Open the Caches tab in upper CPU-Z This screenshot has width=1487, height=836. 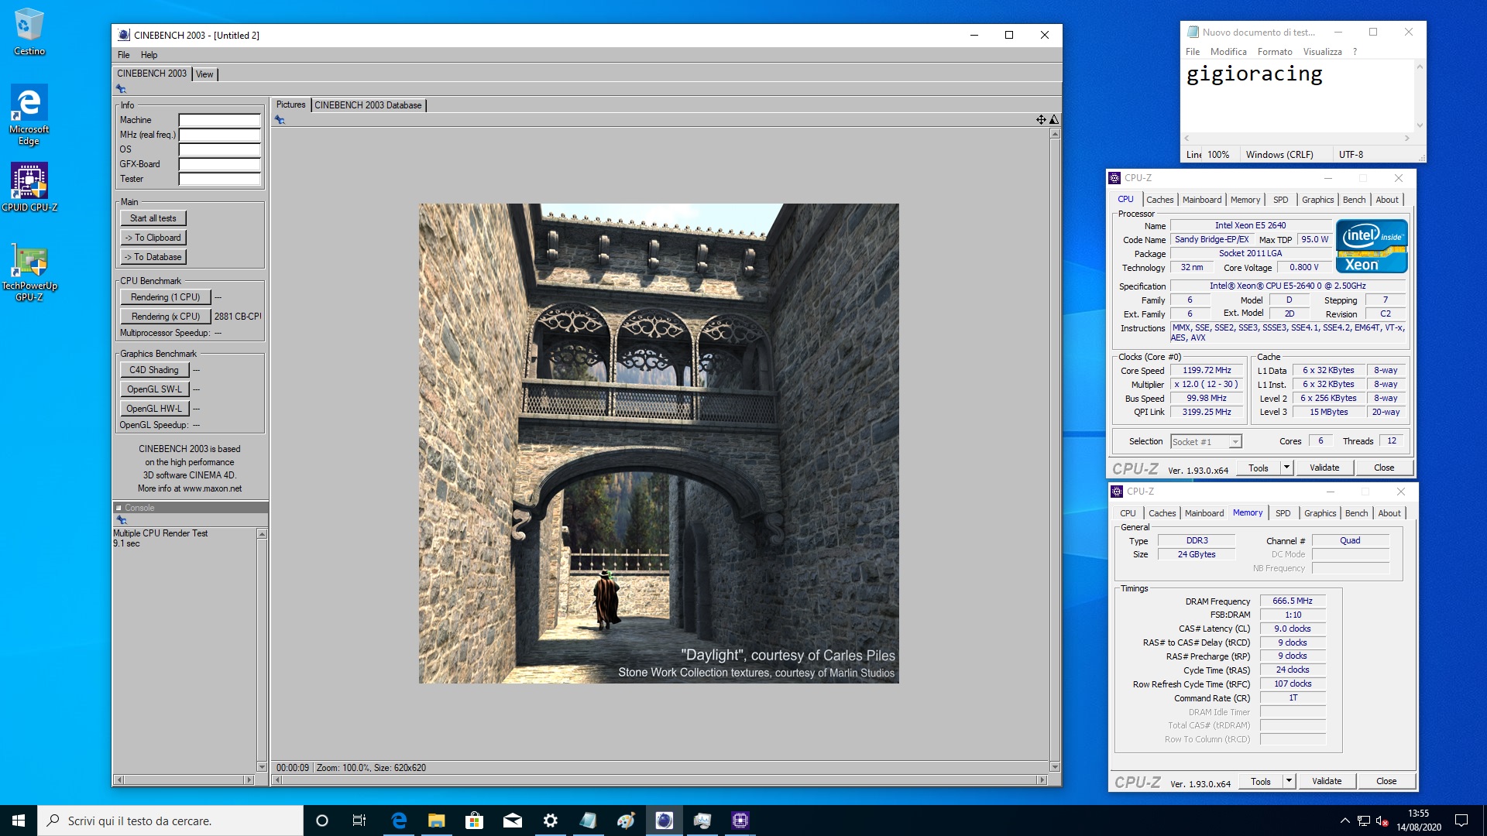point(1159,200)
